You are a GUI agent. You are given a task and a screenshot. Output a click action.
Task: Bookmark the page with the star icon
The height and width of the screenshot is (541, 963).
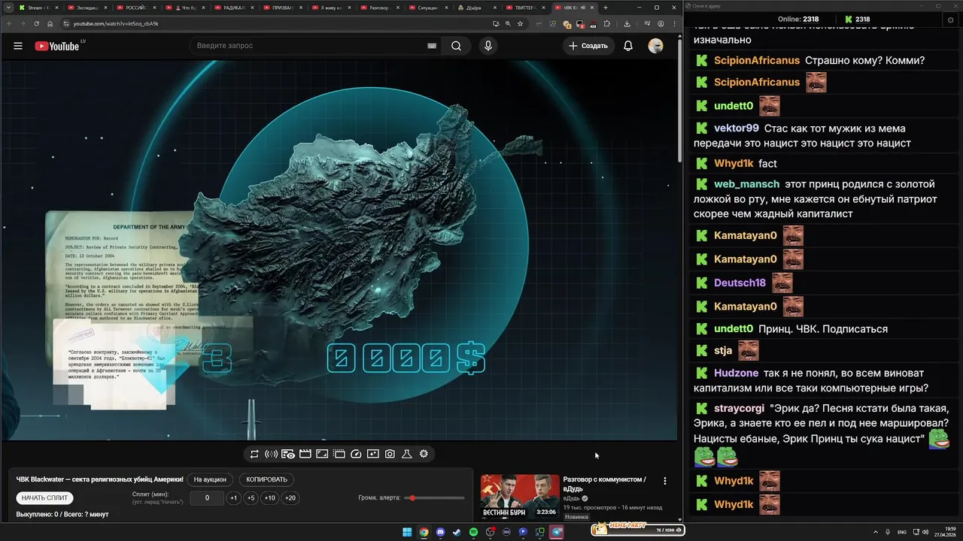pos(520,23)
